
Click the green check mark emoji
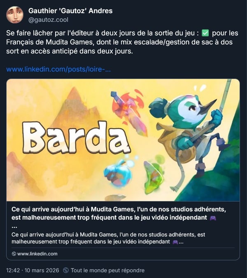(205, 33)
